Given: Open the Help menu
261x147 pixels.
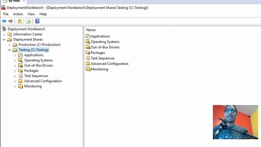Looking at the screenshot, I should click(43, 14).
